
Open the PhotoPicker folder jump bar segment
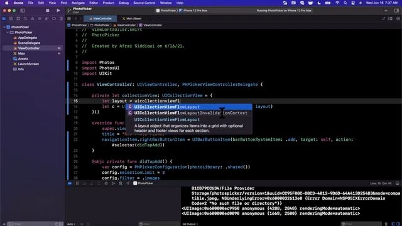click(x=100, y=25)
